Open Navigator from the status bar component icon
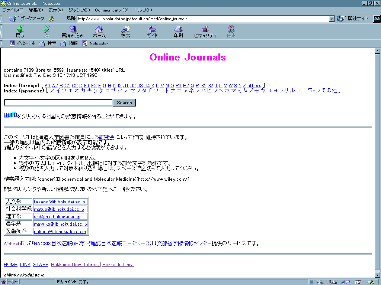 coord(320,282)
